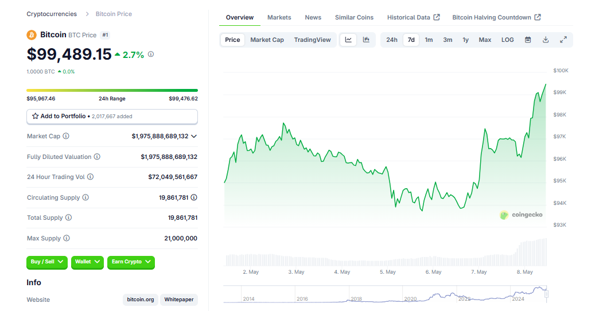
Task: Open the Overview tab
Action: pyautogui.click(x=240, y=17)
